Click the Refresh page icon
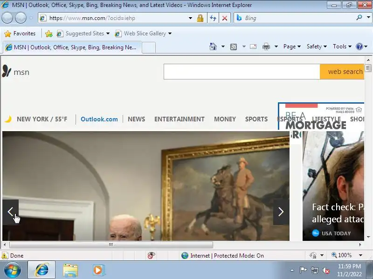Screen dimensions: 373x279 click(213, 18)
